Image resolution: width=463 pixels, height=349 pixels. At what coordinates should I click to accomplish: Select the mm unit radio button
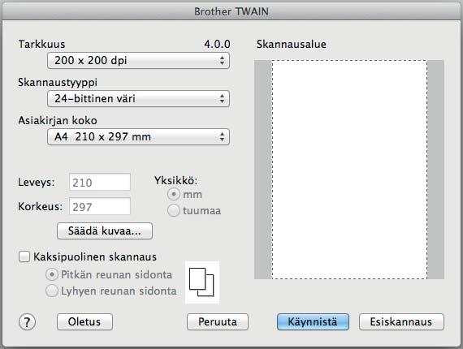174,195
